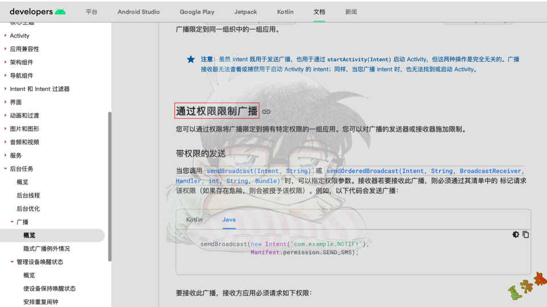Copy code sample with the copy icon
This screenshot has width=547, height=307.
[526, 234]
